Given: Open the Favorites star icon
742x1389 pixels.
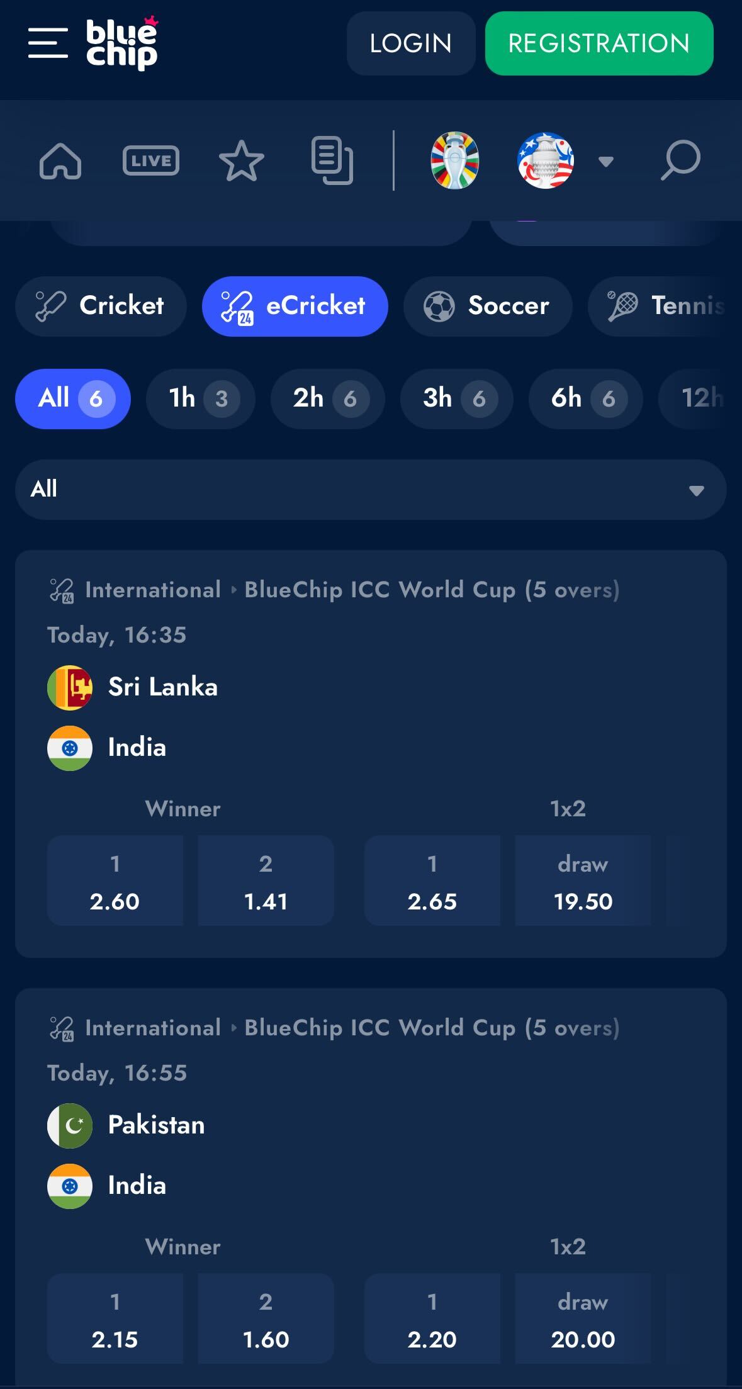Looking at the screenshot, I should click(242, 161).
